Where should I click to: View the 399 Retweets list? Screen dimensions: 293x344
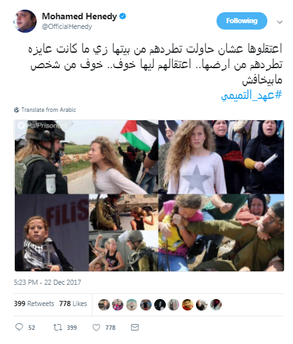(x=34, y=303)
